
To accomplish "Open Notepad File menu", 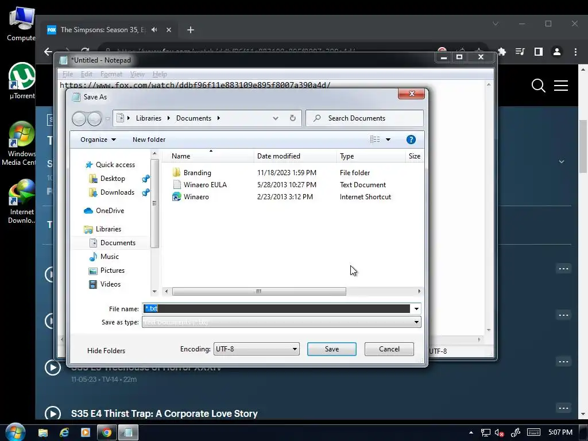I will [68, 74].
